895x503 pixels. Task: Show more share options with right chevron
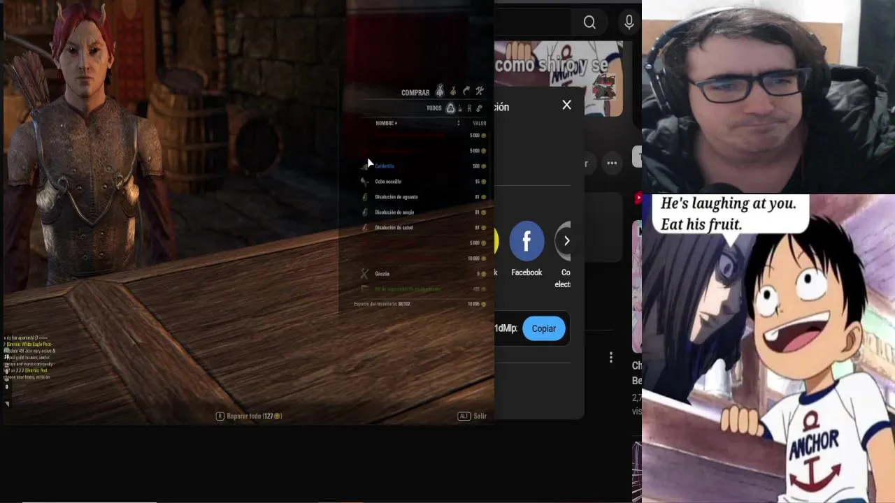(x=566, y=240)
